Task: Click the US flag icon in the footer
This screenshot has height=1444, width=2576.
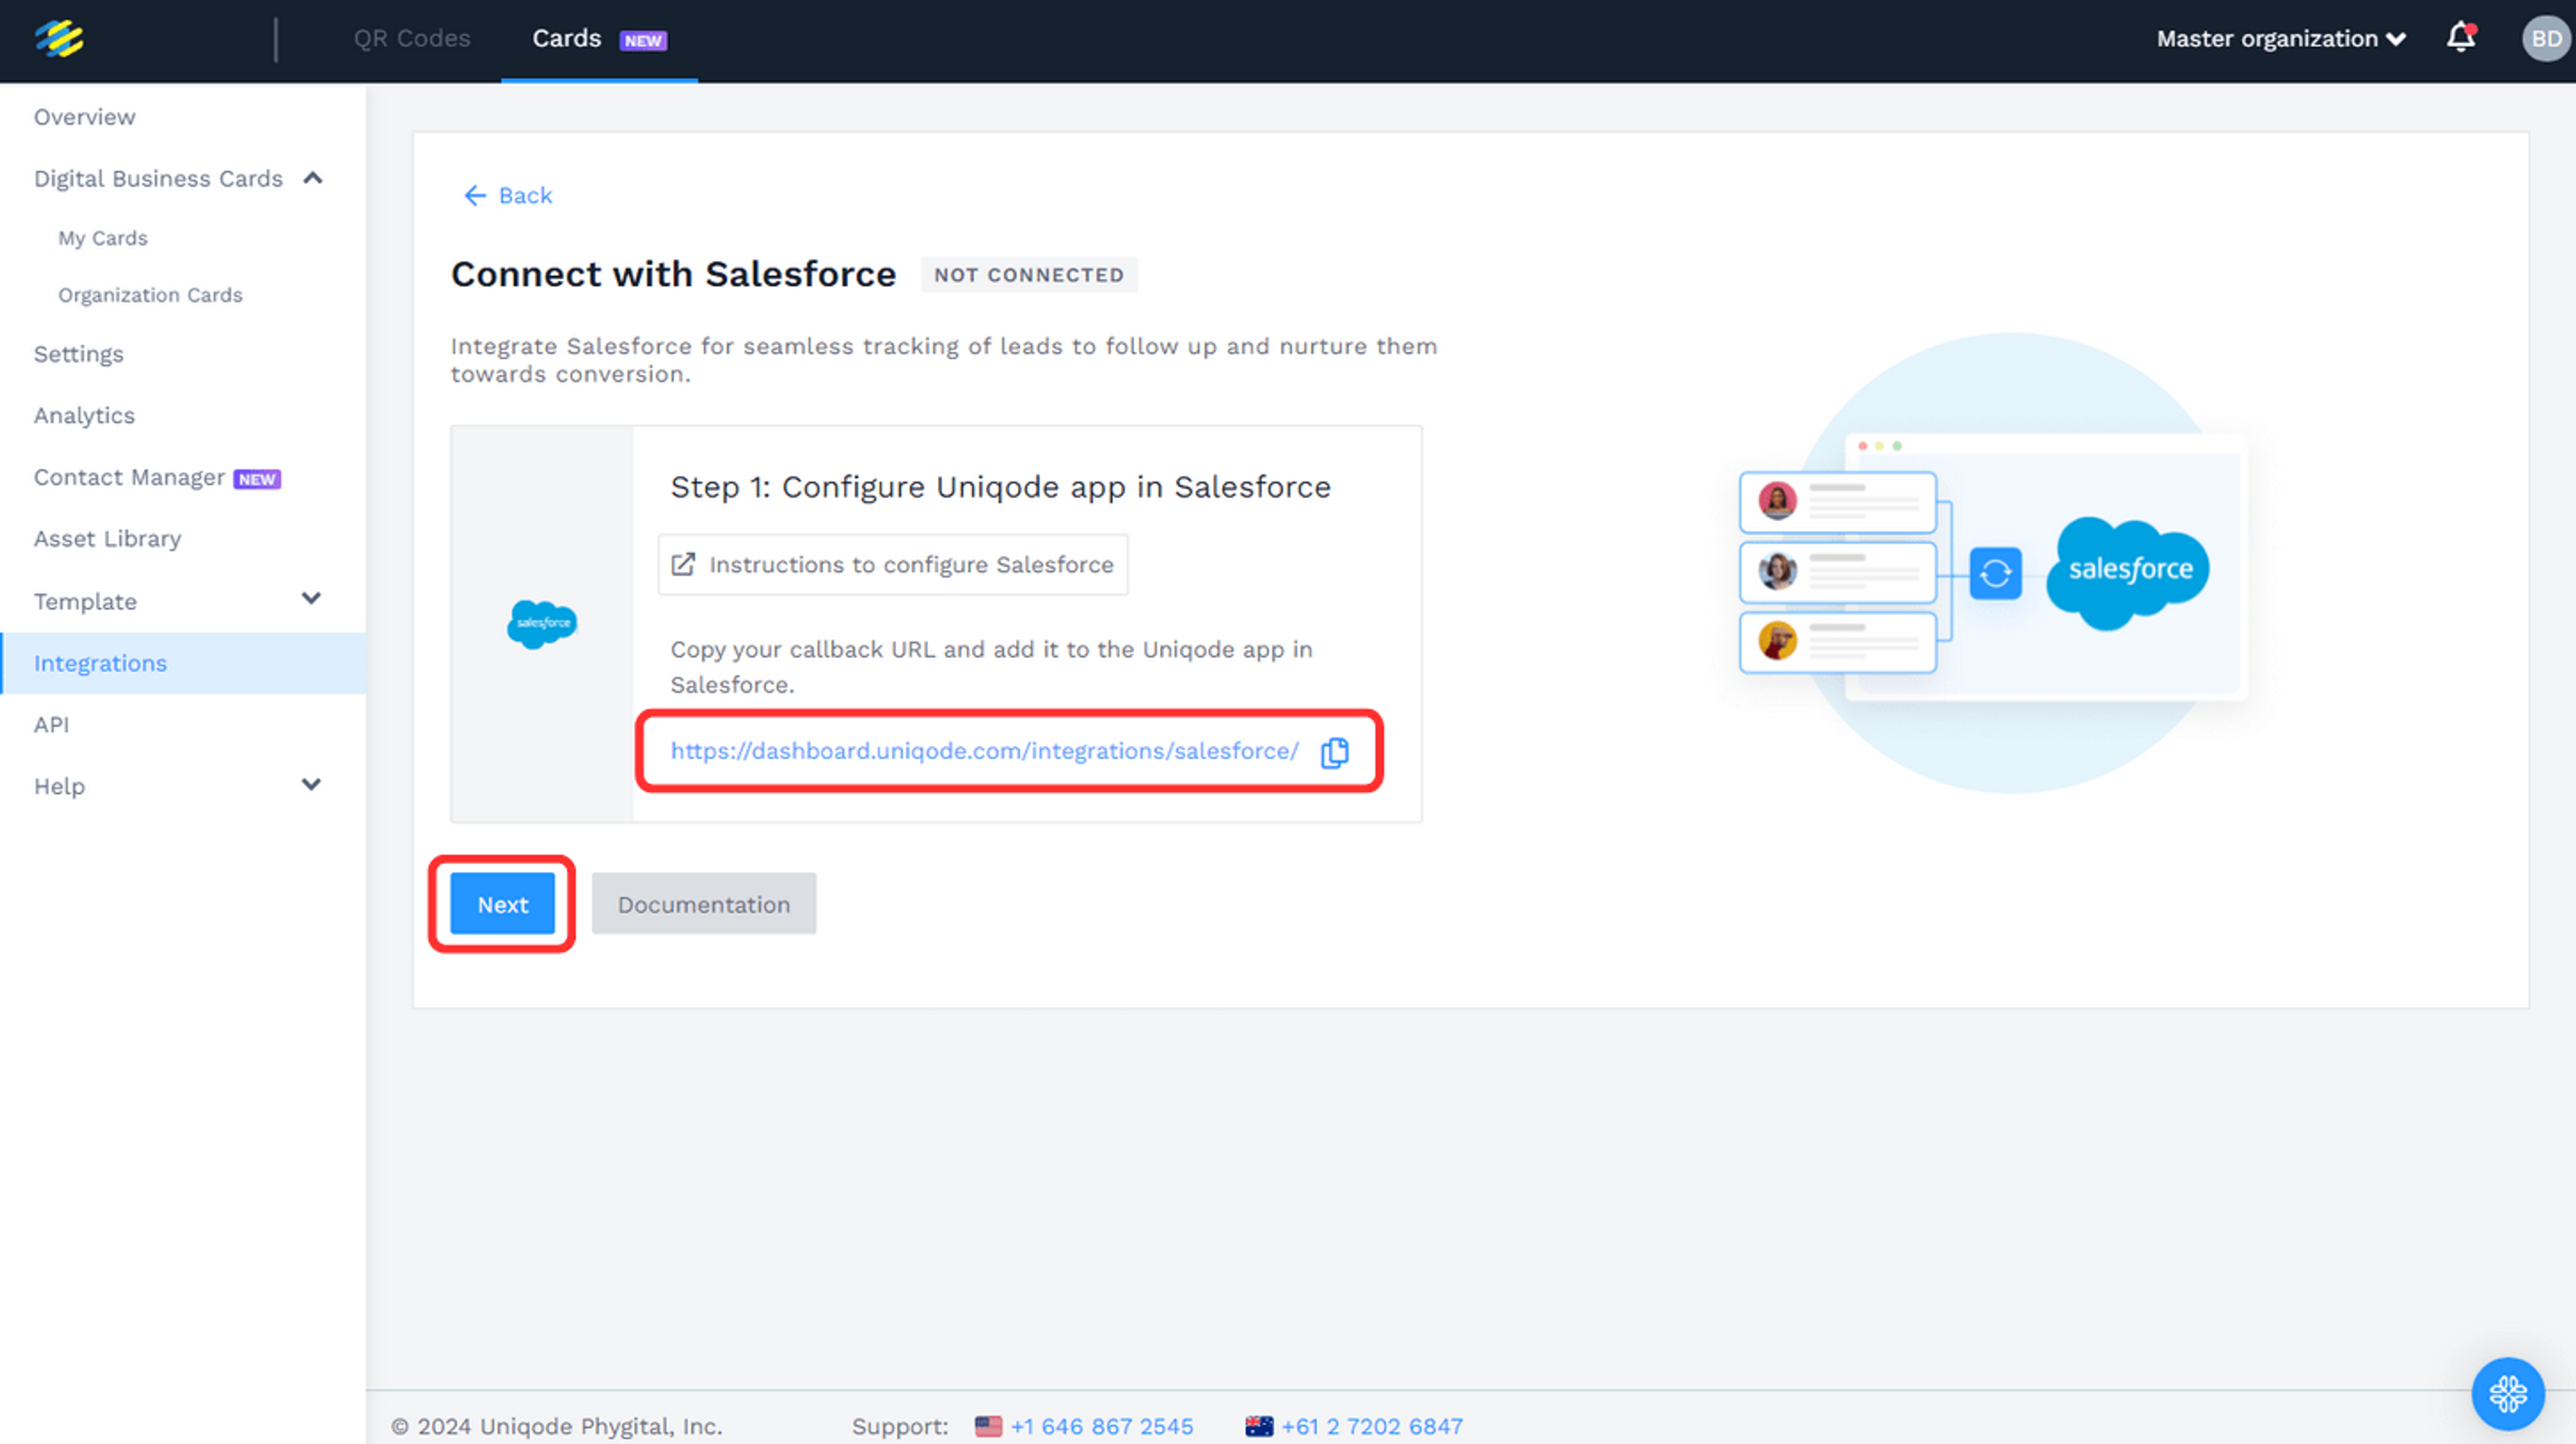Action: pyautogui.click(x=988, y=1426)
